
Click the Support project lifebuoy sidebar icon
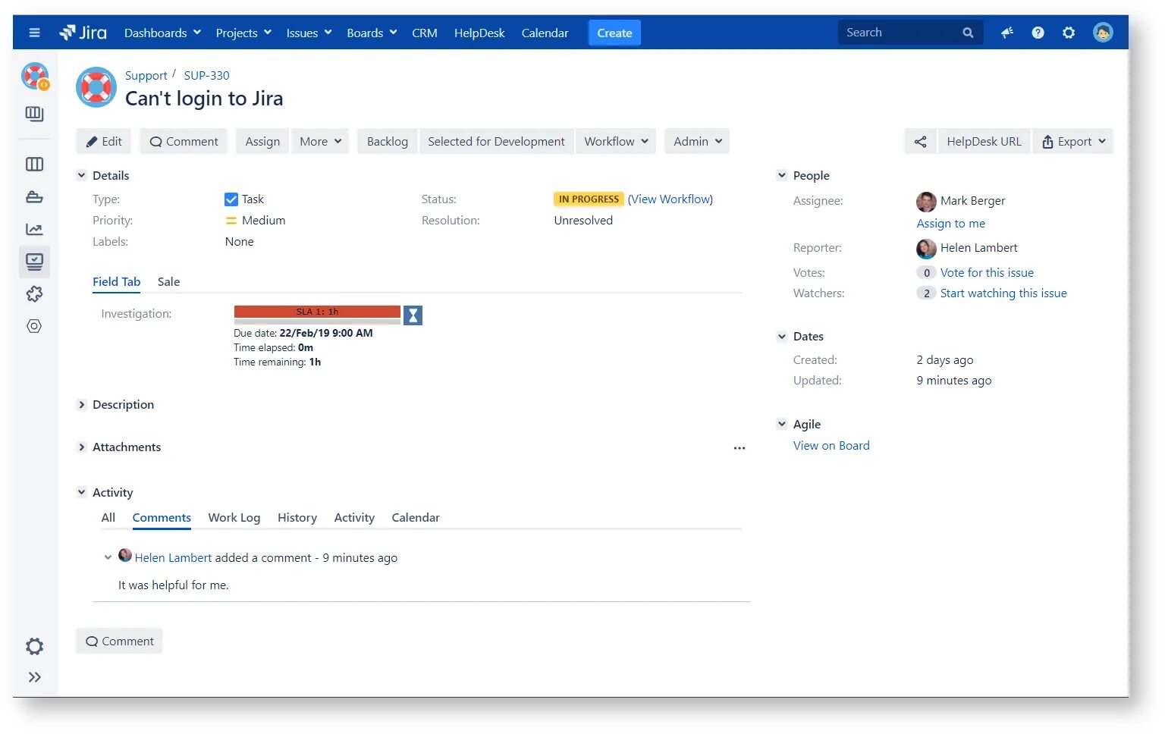tap(34, 76)
